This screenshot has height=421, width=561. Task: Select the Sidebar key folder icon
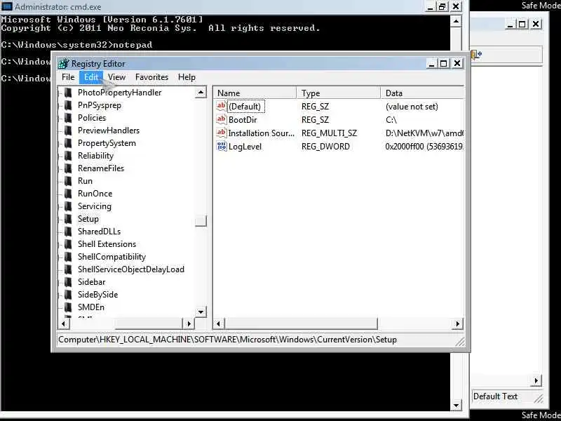tap(68, 282)
